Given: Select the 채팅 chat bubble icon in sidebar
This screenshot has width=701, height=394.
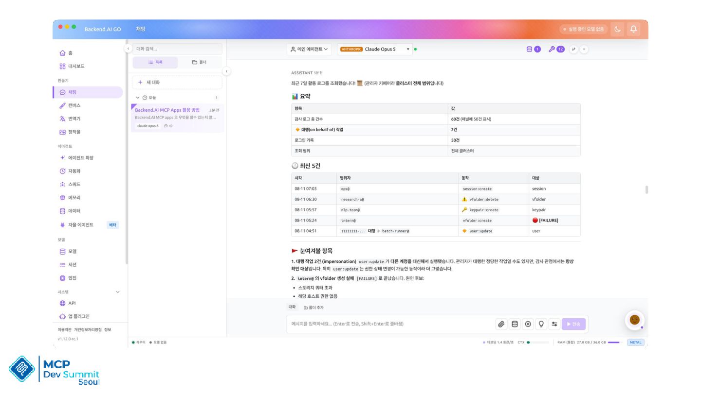Looking at the screenshot, I should [62, 92].
